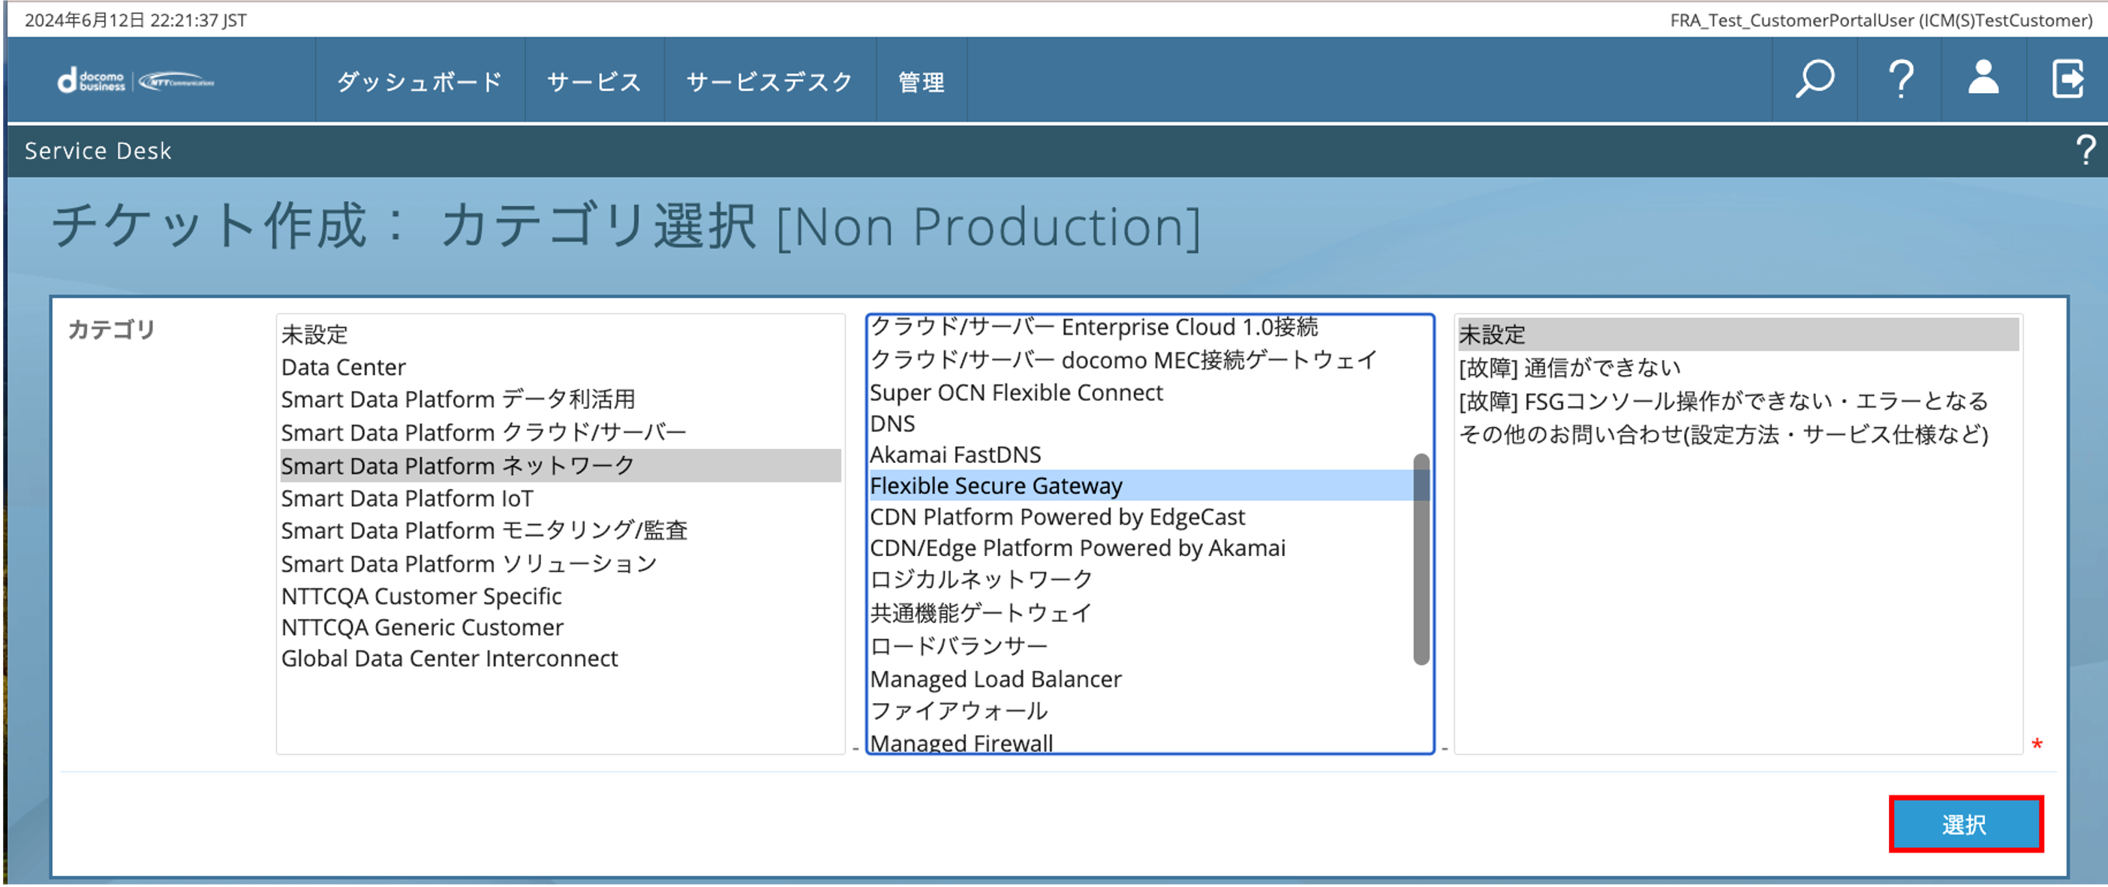
Task: Select NTTCQA Generic Customer
Action: click(x=561, y=627)
